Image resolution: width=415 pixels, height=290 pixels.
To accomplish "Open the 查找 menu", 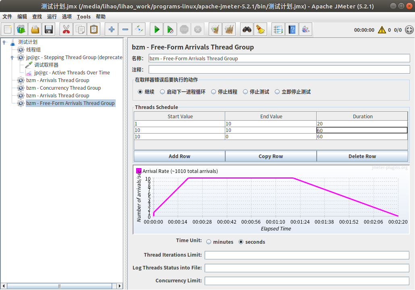I will pyautogui.click(x=37, y=16).
